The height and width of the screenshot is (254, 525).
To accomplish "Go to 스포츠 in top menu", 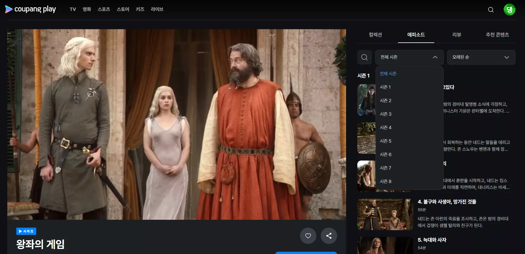I will 104,9.
